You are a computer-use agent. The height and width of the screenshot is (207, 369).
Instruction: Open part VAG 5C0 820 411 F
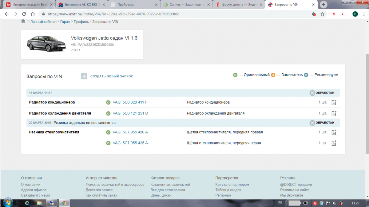click(130, 102)
